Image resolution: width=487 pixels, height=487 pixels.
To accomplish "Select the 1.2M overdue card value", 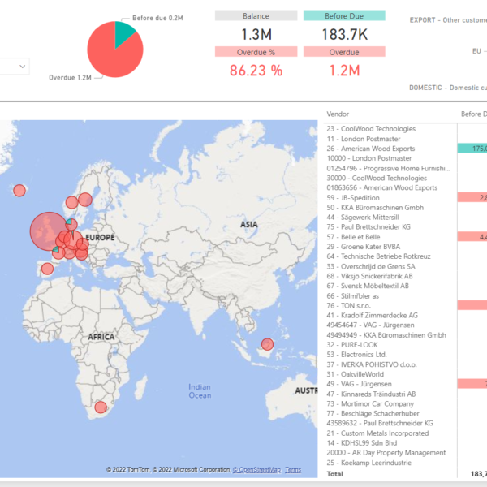I will coord(344,71).
